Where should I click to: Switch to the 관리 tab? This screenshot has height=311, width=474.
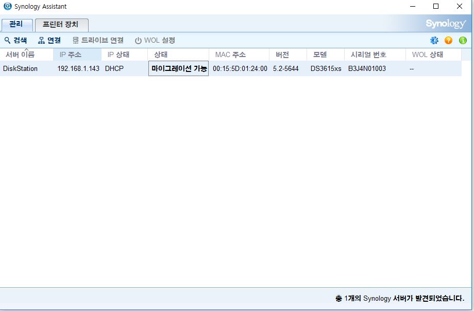coord(17,25)
